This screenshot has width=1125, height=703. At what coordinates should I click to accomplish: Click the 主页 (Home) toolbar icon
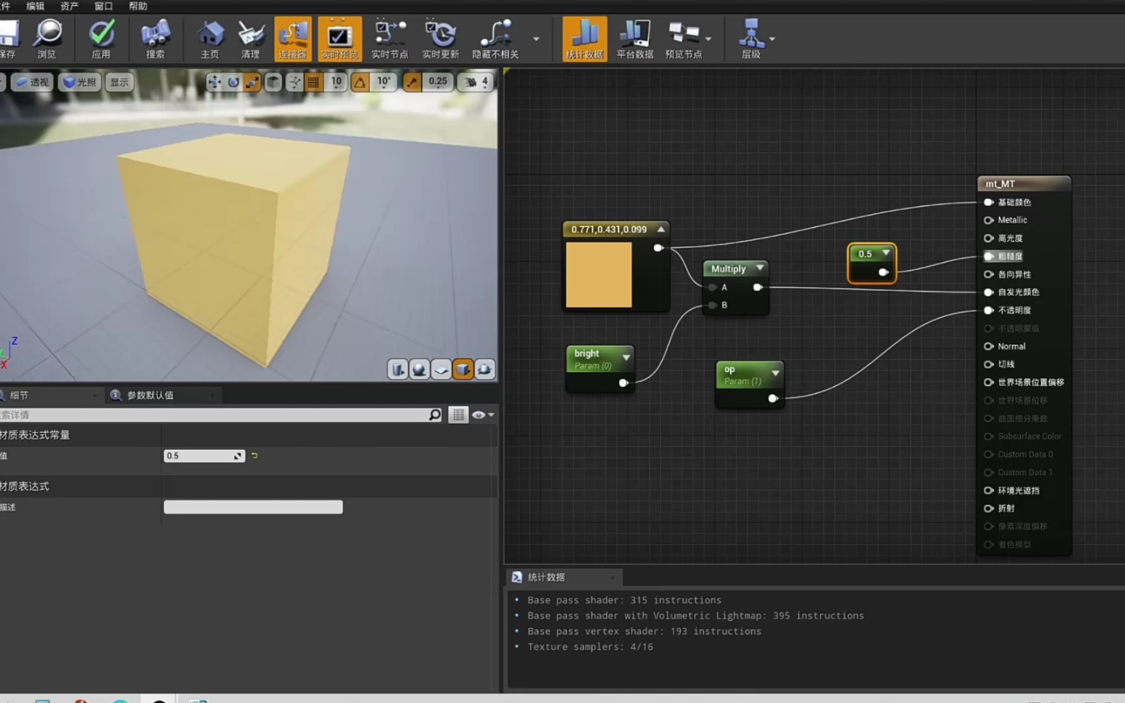210,38
